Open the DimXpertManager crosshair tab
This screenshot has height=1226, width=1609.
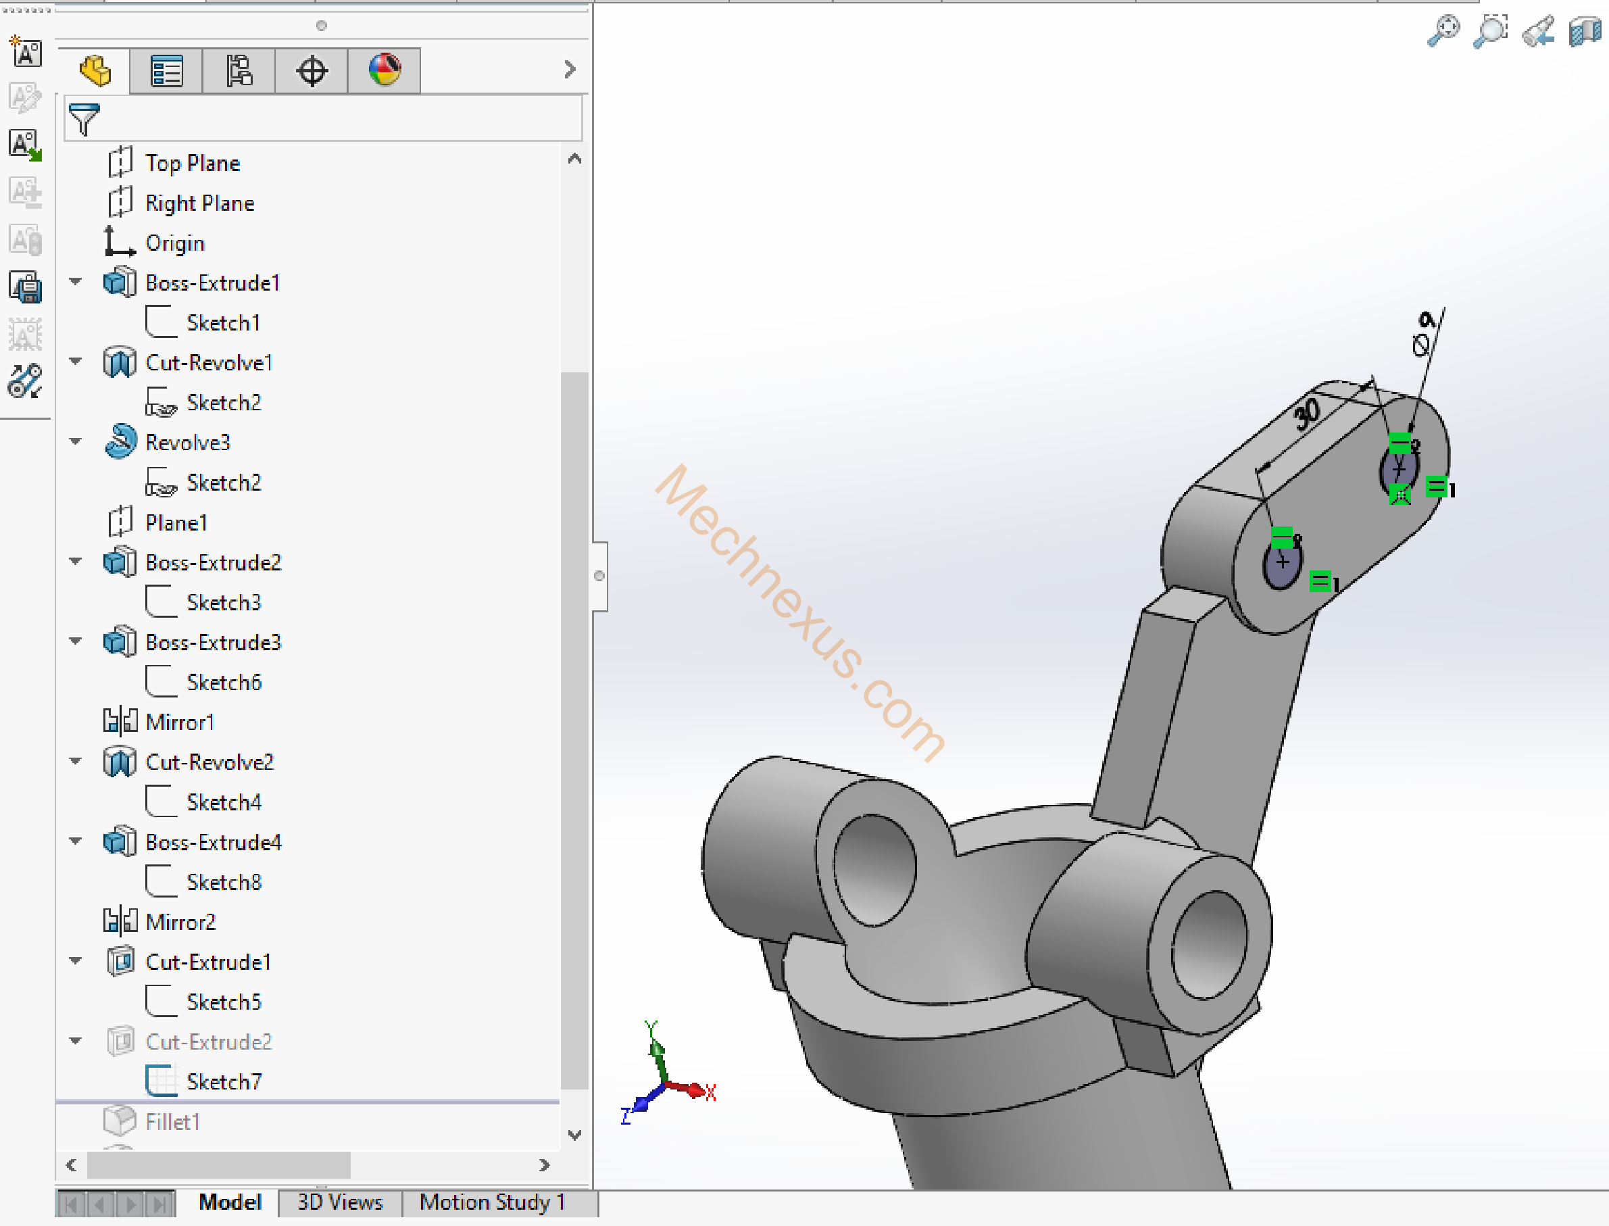[312, 71]
